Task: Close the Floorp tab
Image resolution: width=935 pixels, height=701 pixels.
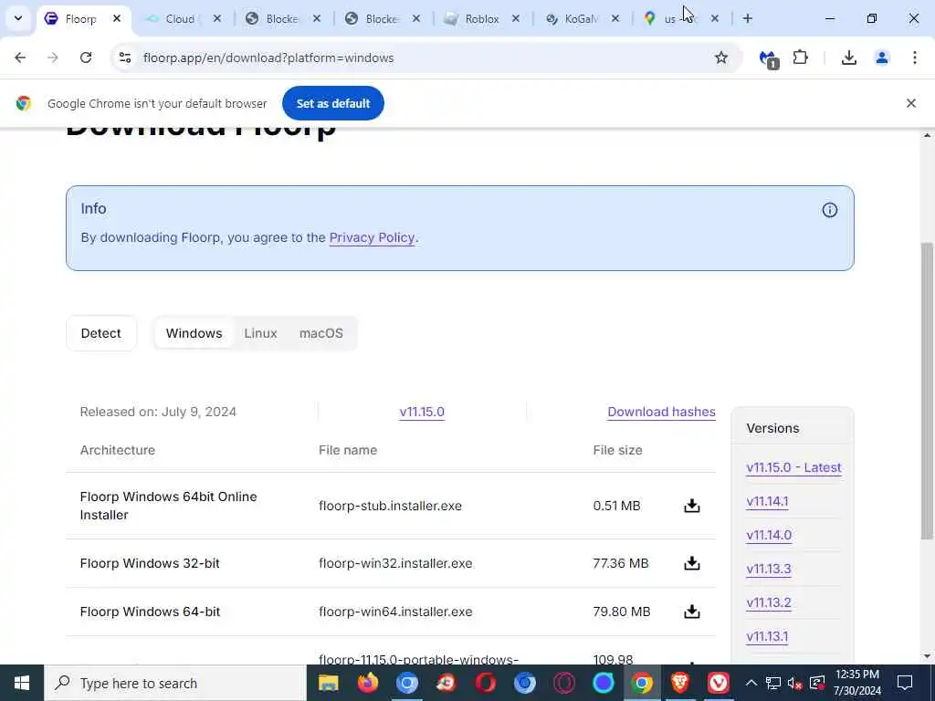Action: pos(117,18)
